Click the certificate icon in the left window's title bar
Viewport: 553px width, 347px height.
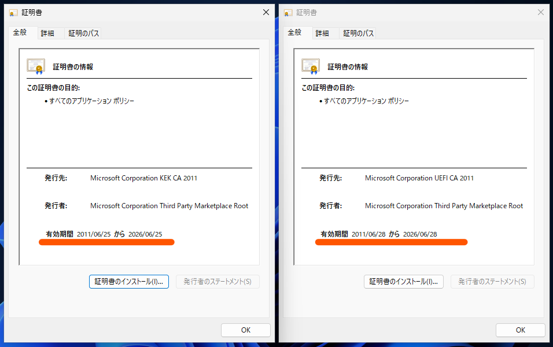(x=13, y=13)
